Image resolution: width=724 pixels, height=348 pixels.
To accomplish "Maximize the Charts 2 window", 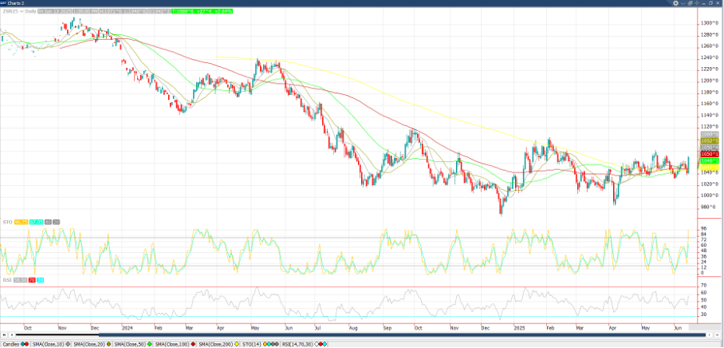I will click(x=710, y=4).
